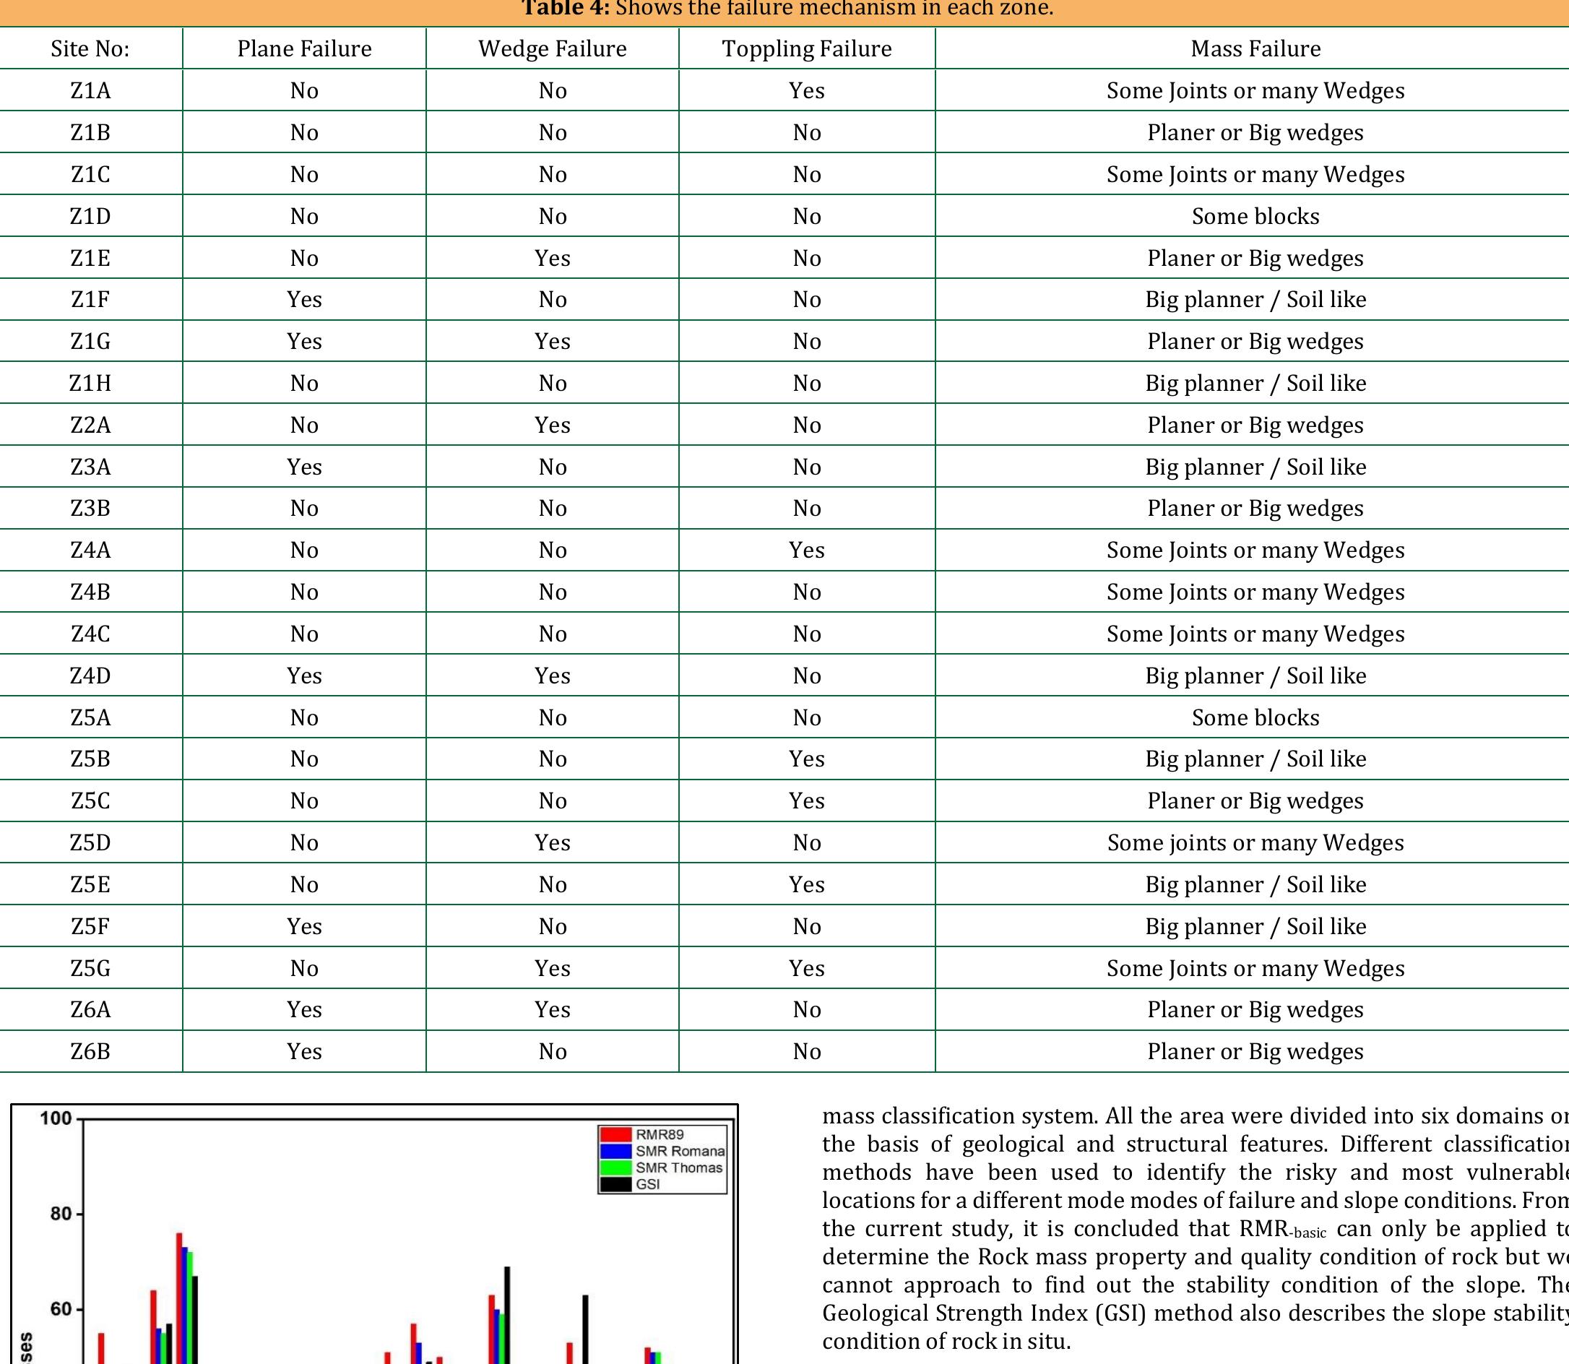Click "RMR-basic" in the paragraph text
1569x1364 pixels.
tap(1283, 1228)
